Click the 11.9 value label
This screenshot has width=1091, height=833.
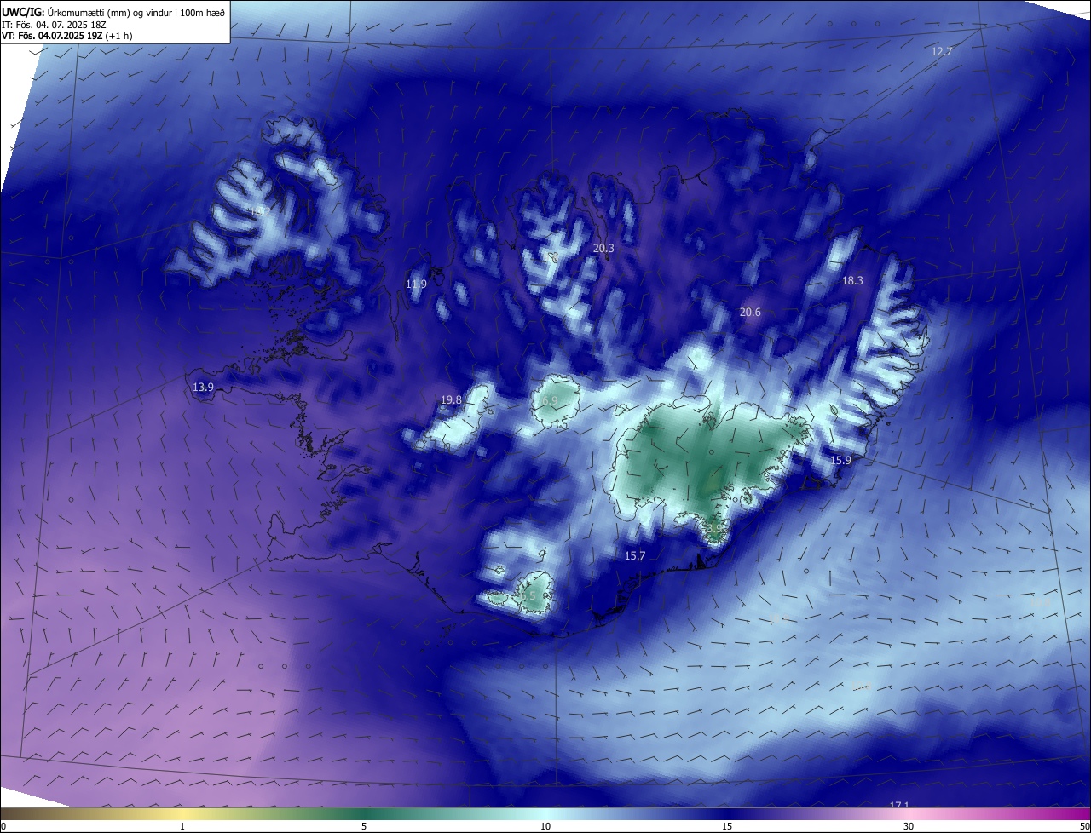(x=416, y=284)
